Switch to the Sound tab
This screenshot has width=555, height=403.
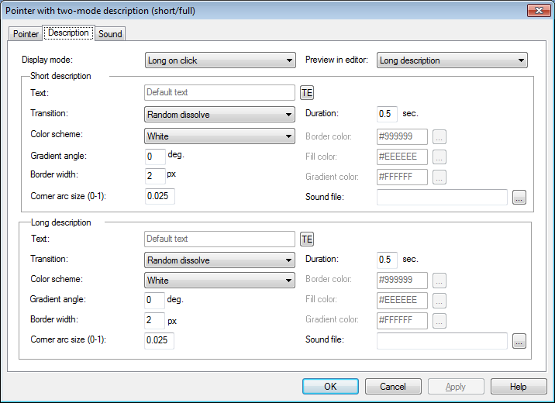point(110,34)
